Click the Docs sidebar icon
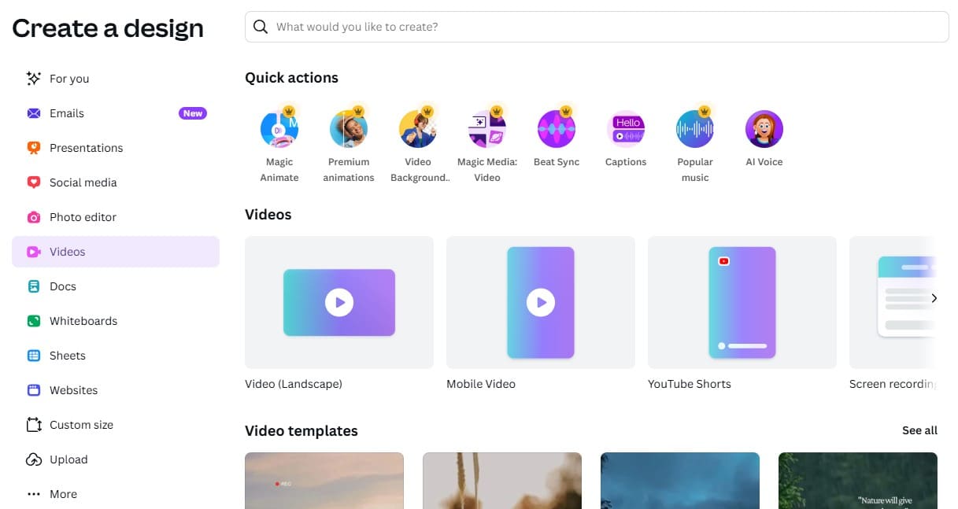Image resolution: width=958 pixels, height=509 pixels. [34, 286]
